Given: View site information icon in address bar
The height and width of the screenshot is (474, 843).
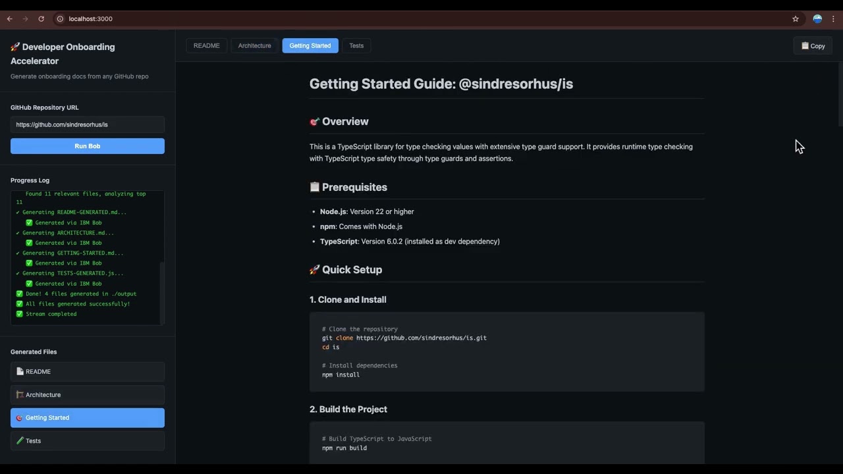Looking at the screenshot, I should 60,19.
